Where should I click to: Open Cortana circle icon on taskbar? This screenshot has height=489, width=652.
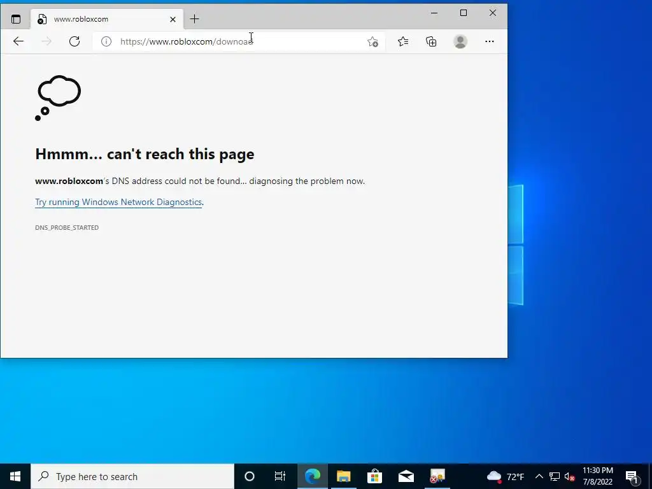pyautogui.click(x=250, y=476)
